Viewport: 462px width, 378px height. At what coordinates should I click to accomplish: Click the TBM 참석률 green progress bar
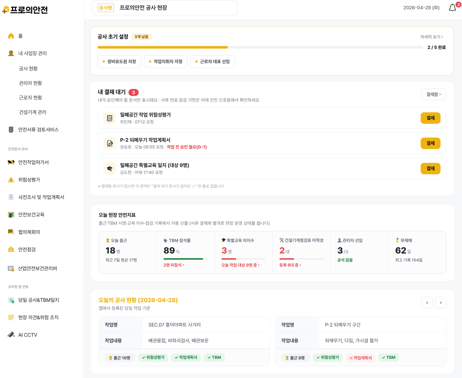pos(186,259)
